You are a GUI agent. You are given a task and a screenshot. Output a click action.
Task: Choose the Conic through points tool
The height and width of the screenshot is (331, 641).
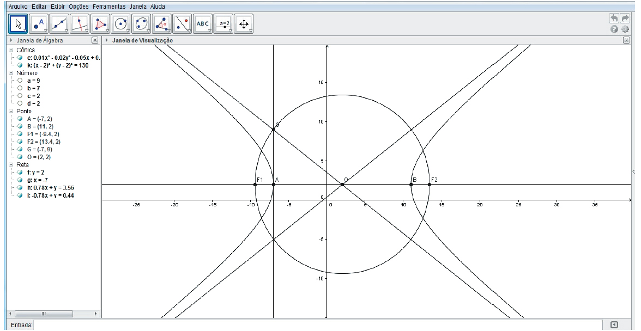141,24
